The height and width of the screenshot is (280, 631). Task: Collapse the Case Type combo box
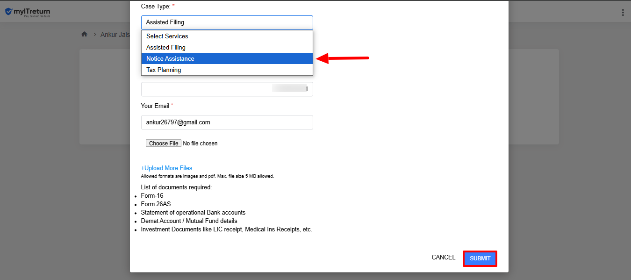[x=227, y=22]
